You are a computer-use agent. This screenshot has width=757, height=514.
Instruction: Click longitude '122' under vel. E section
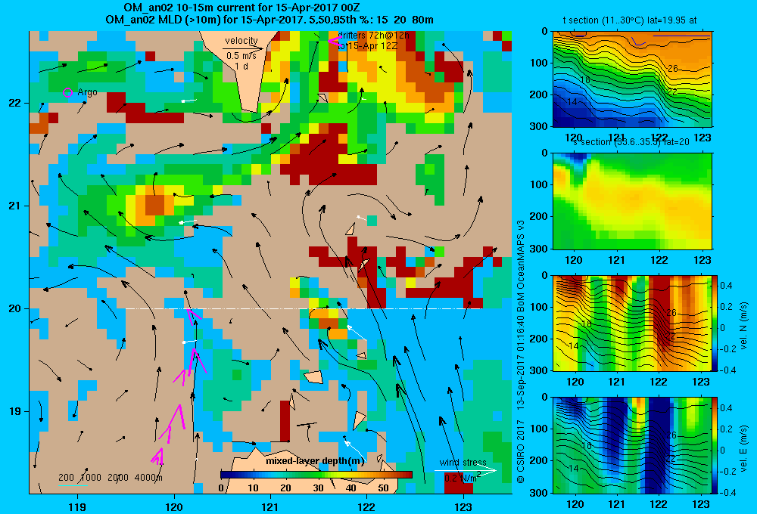point(659,504)
